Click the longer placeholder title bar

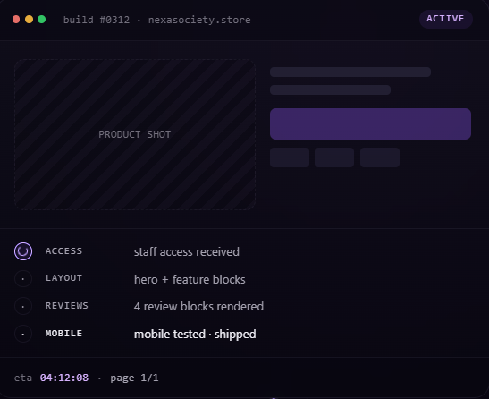[x=350, y=72]
